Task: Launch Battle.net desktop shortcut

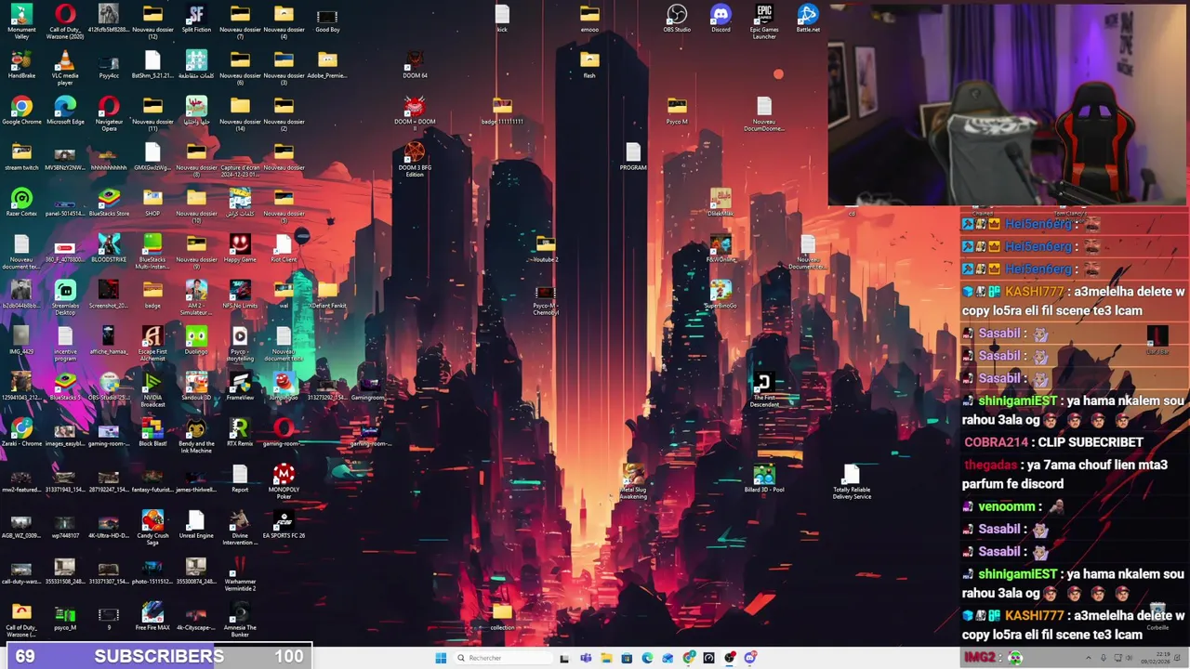Action: pos(808,19)
